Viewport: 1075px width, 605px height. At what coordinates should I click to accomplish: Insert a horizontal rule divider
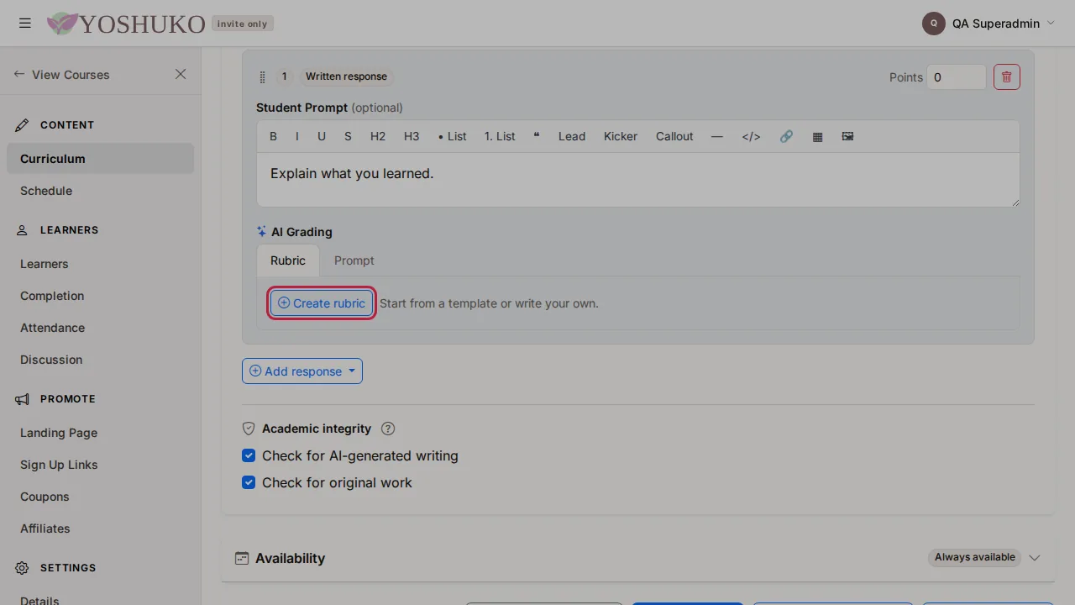716,136
